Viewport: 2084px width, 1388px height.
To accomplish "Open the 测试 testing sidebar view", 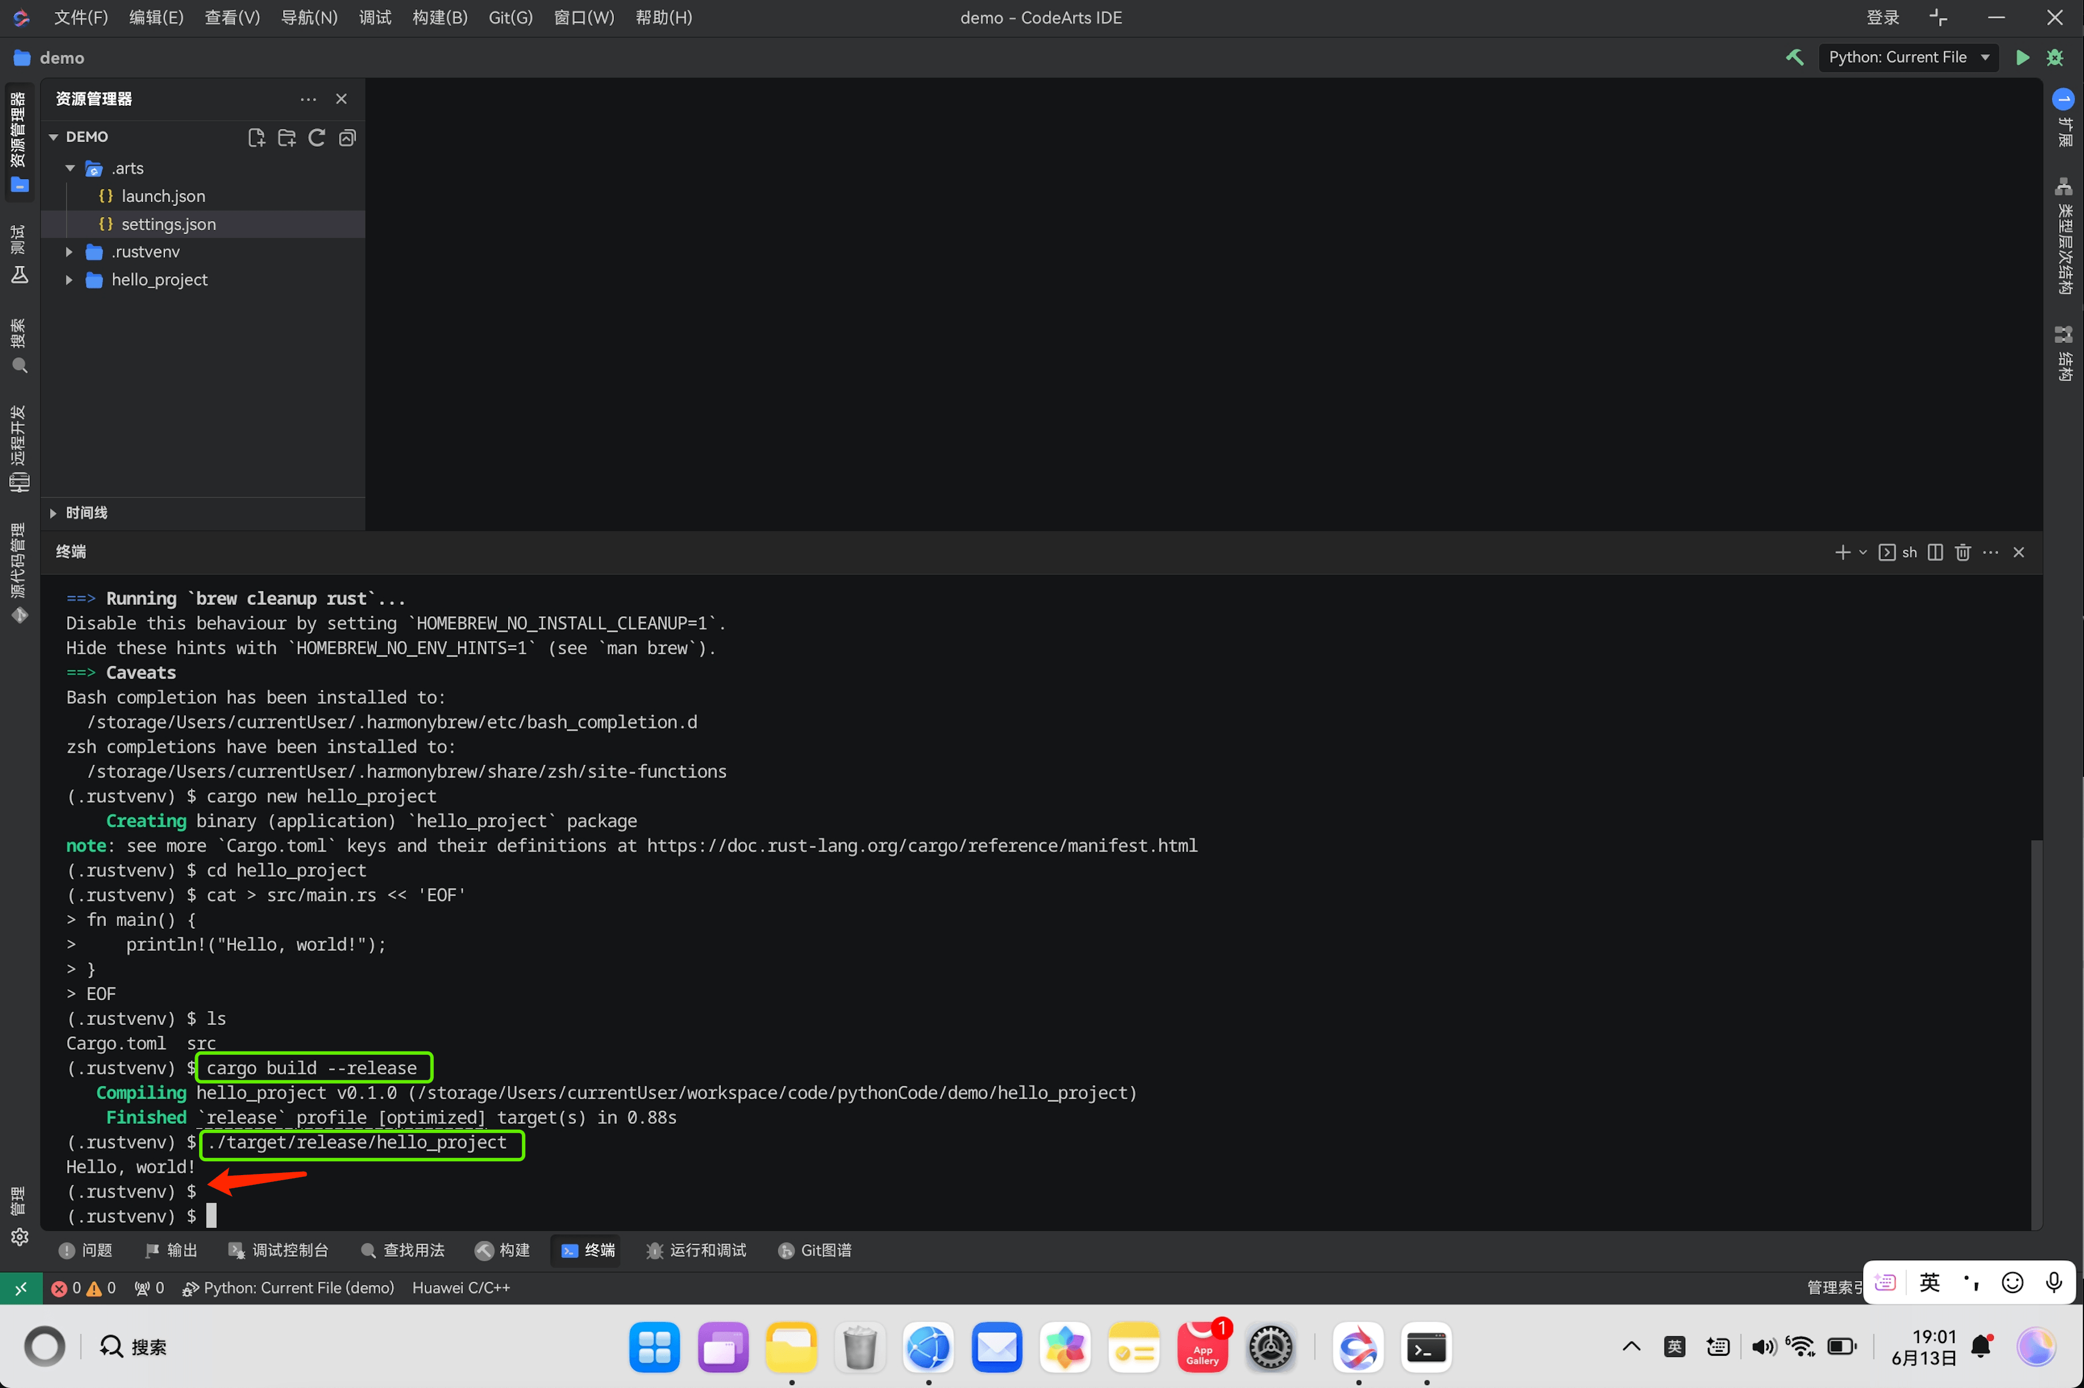I will [x=20, y=255].
